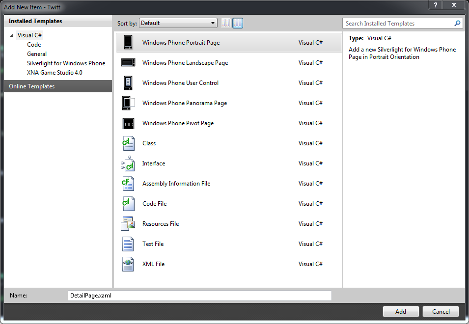Image resolution: width=469 pixels, height=324 pixels.
Task: Select the Code category
Action: click(34, 45)
